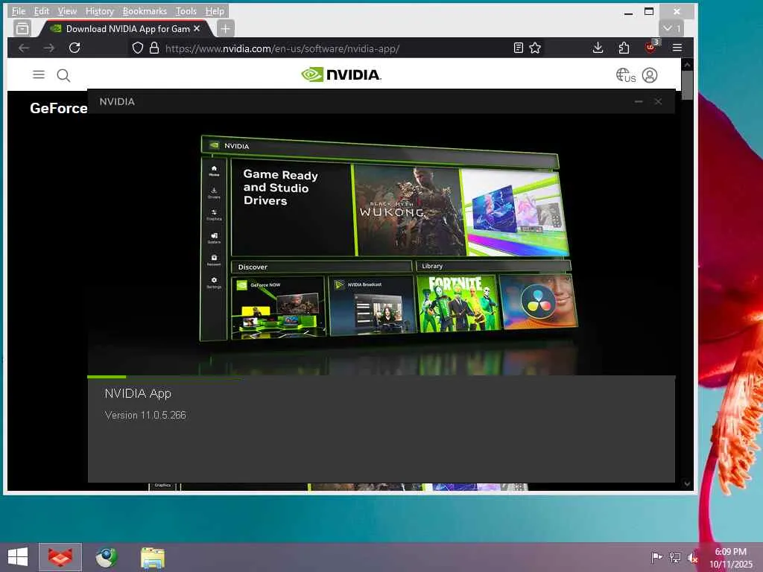Click the GeForce heading link

58,108
